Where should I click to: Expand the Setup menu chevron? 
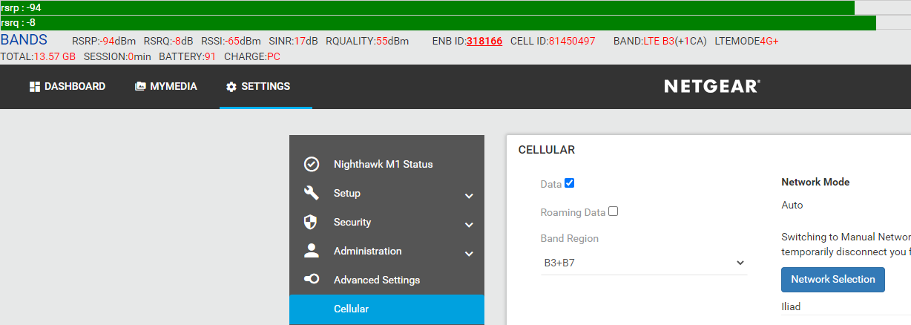pyautogui.click(x=469, y=196)
